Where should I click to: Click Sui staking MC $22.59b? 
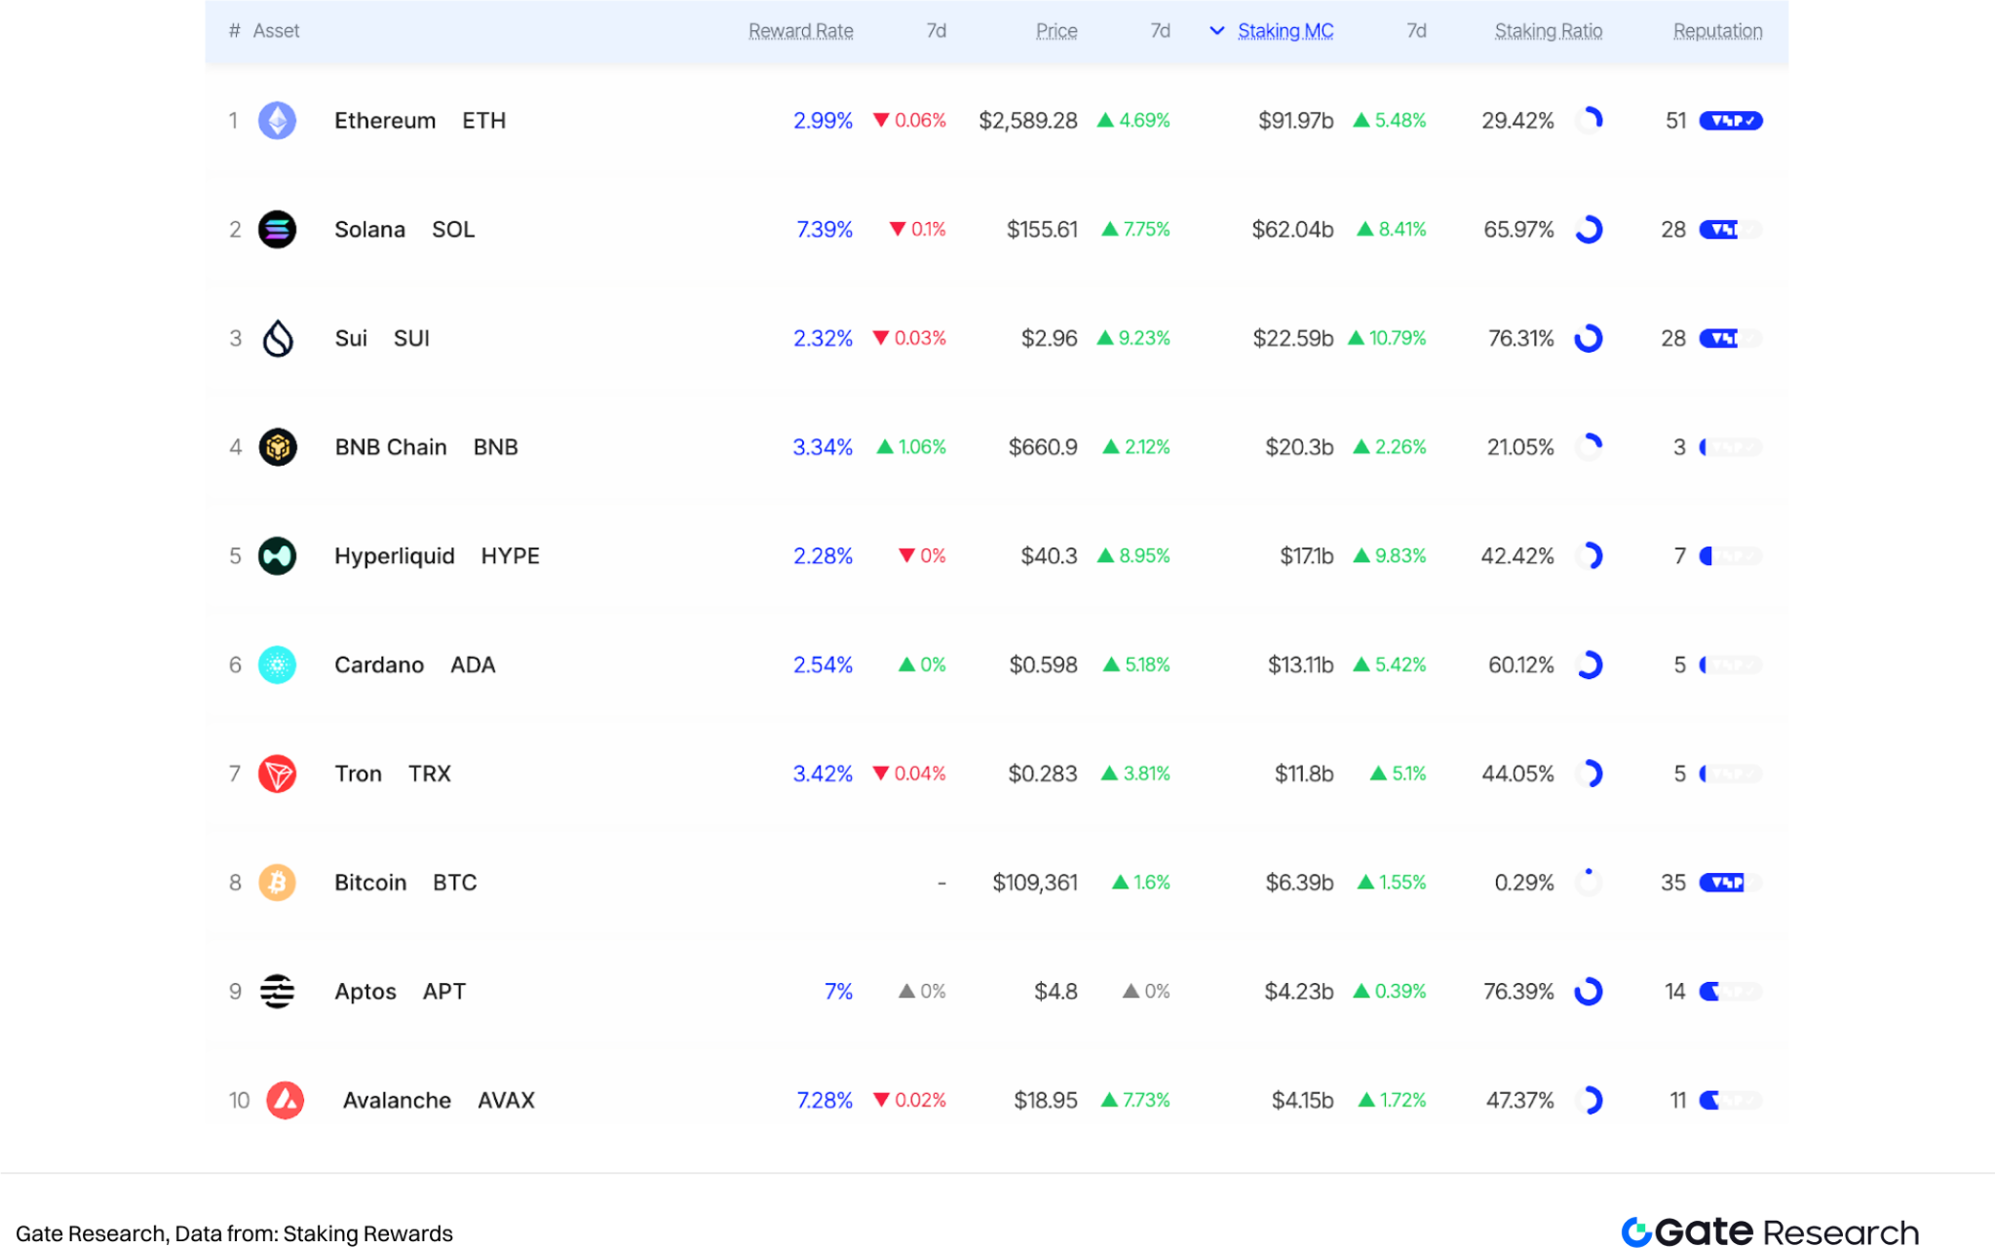[1292, 338]
